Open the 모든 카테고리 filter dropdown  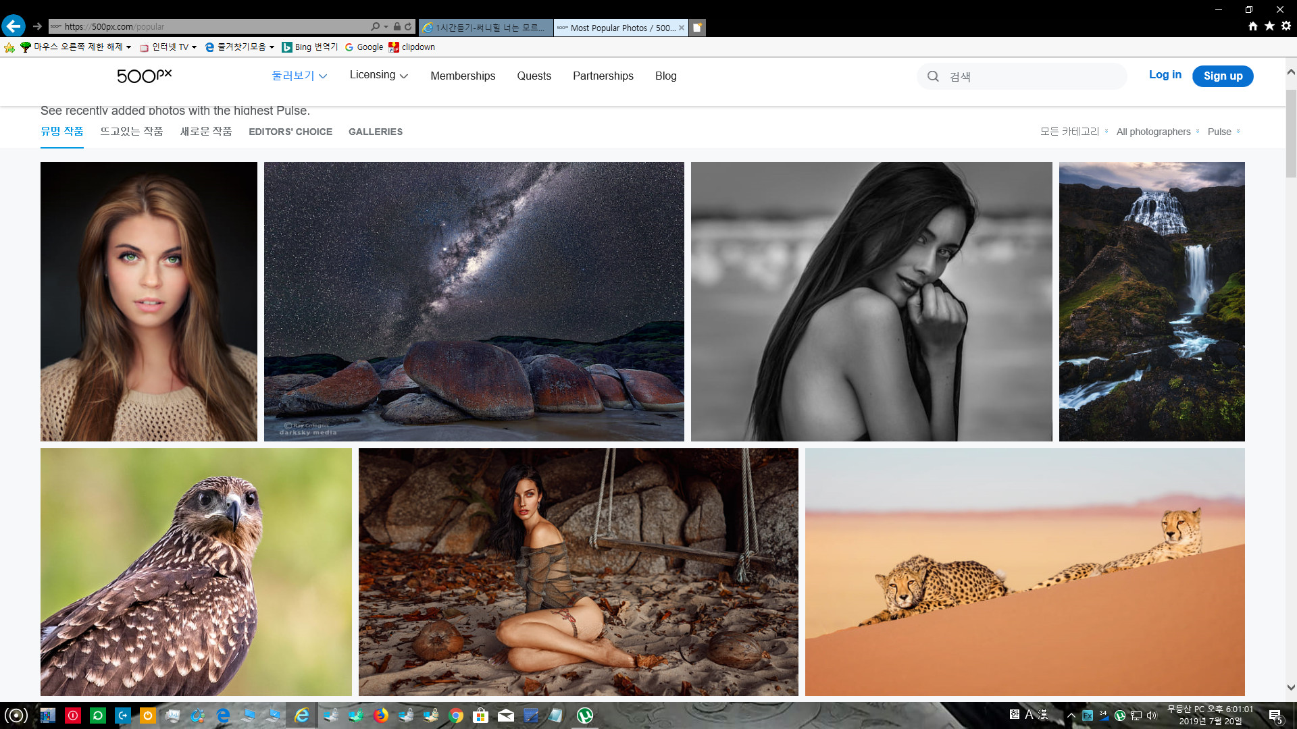1074,132
